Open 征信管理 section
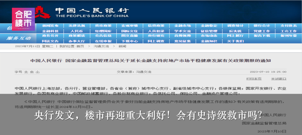 click(209, 31)
